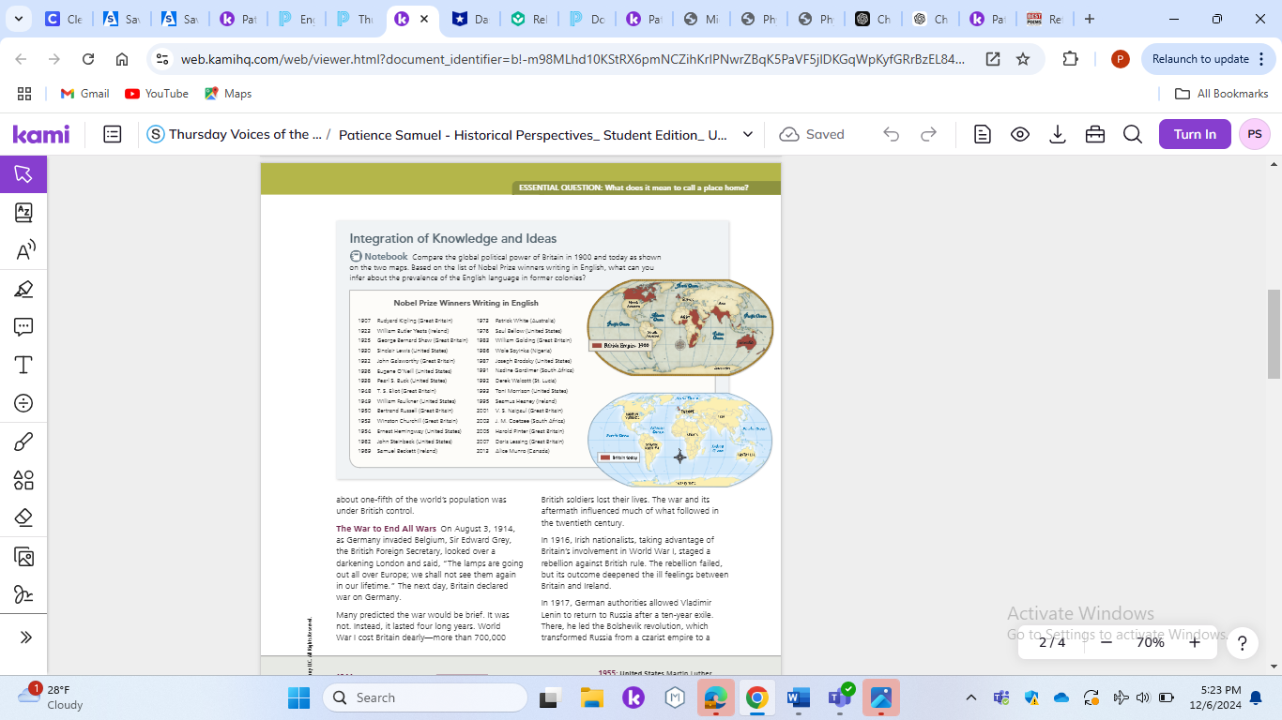Viewport: 1282px width, 720px height.
Task: Open the Dictionary tool
Action: pos(23,213)
